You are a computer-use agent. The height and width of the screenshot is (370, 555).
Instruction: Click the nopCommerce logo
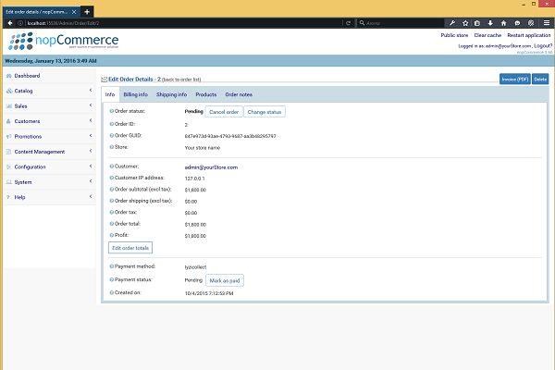tap(65, 42)
